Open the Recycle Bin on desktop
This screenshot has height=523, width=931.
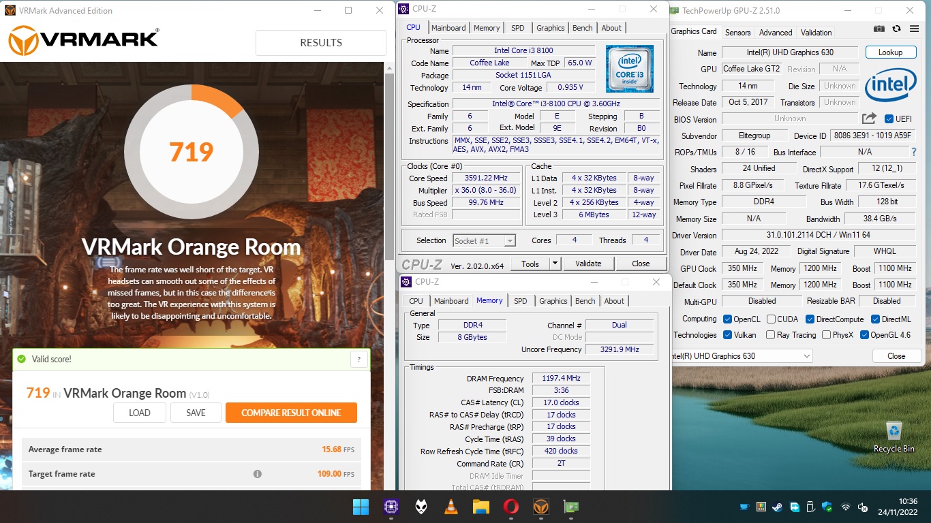coord(894,437)
